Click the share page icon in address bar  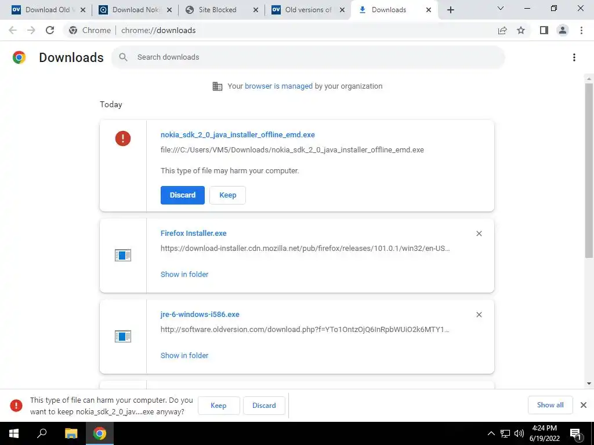coord(502,30)
